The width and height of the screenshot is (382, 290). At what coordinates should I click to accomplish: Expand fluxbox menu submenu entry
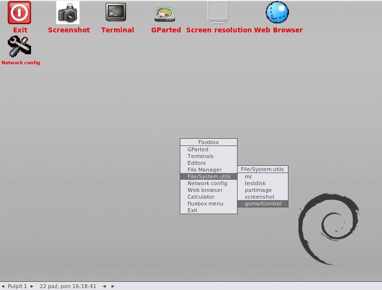point(208,204)
